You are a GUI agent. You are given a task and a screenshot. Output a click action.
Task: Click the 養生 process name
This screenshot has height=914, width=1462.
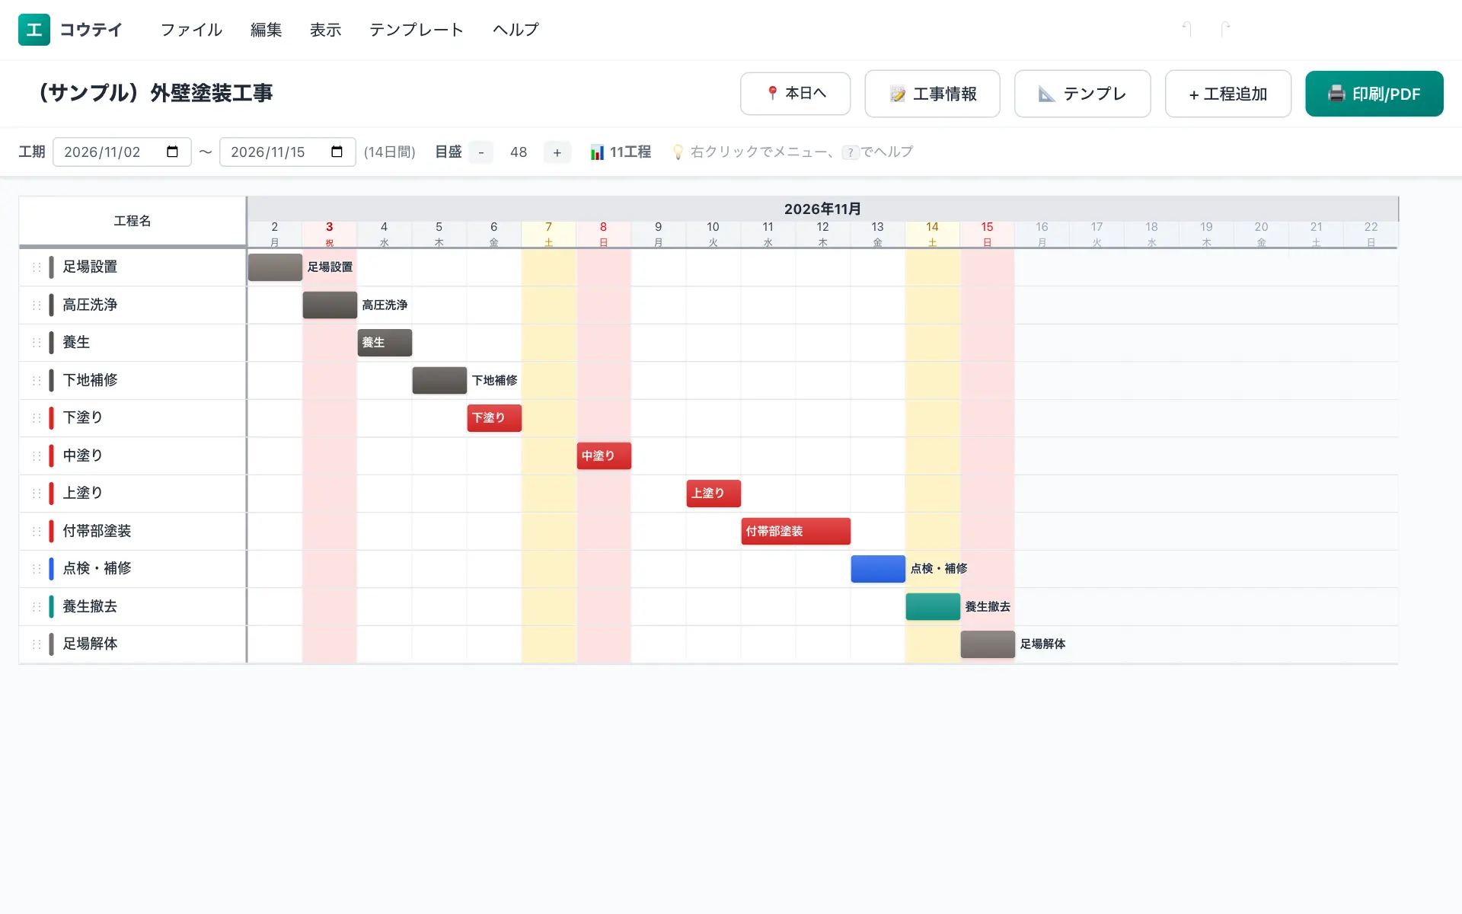(x=76, y=343)
